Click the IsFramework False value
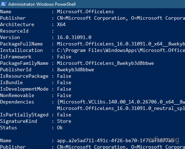185x149 pixels. coord(64,57)
